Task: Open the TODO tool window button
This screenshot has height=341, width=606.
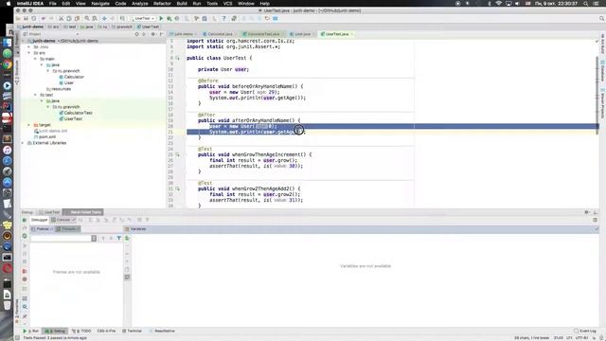Action: coord(81,331)
